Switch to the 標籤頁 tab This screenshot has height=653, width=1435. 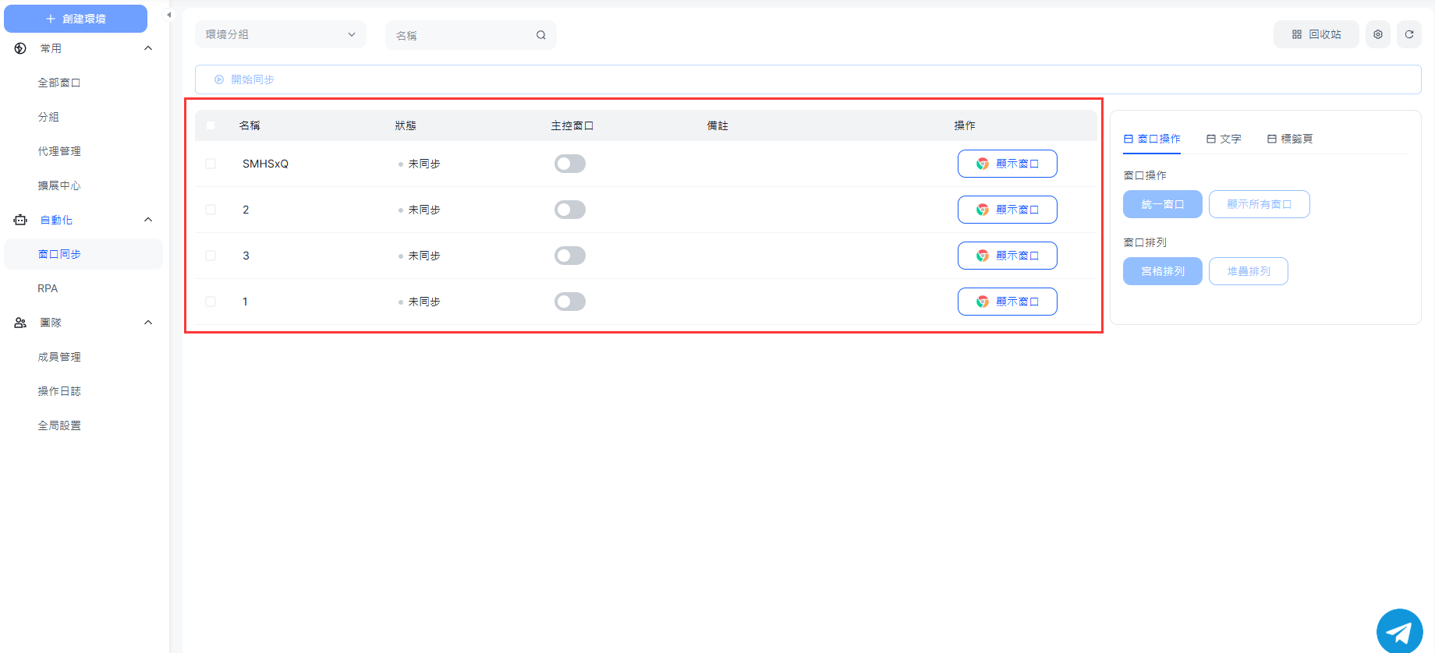[1290, 139]
